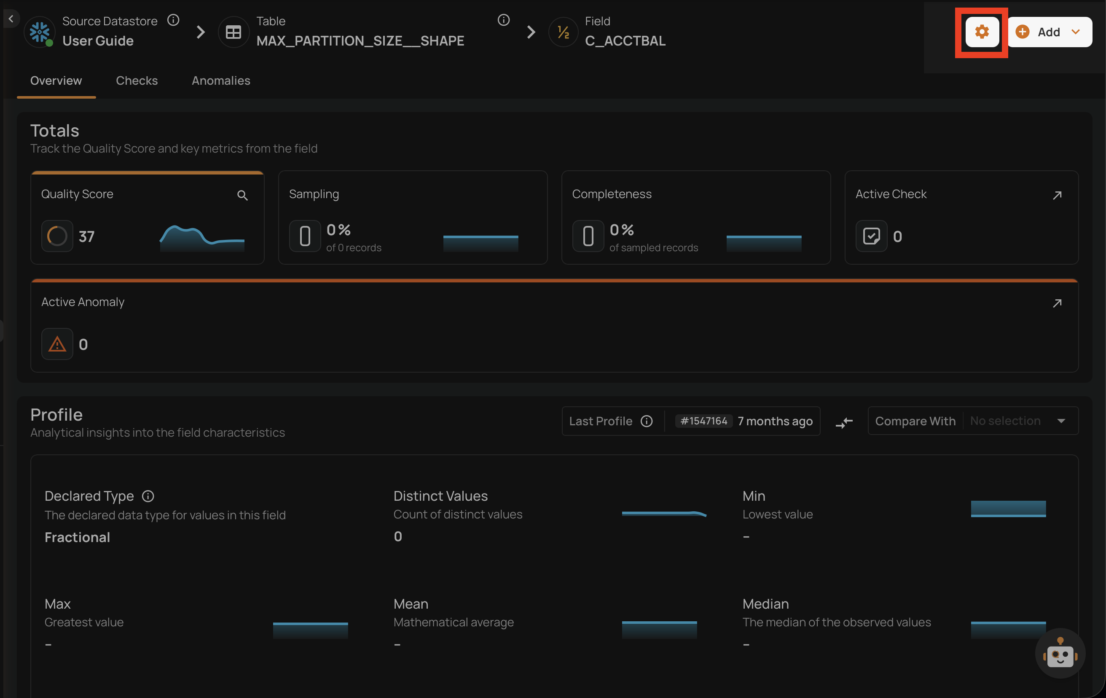Click the Declared Type info icon
Viewport: 1106px width, 698px height.
(x=148, y=496)
